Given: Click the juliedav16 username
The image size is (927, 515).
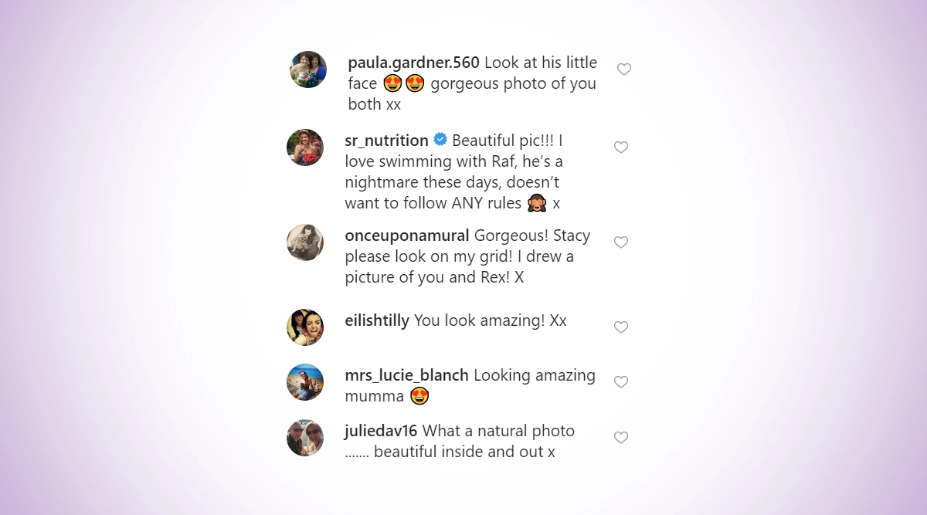Looking at the screenshot, I should tap(381, 431).
